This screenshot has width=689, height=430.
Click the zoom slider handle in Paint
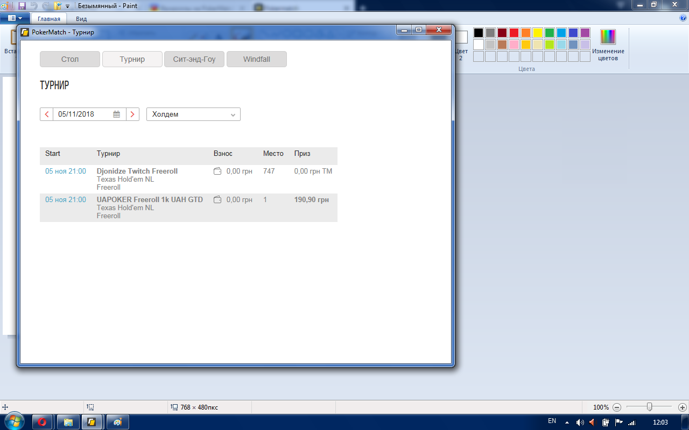click(x=650, y=407)
